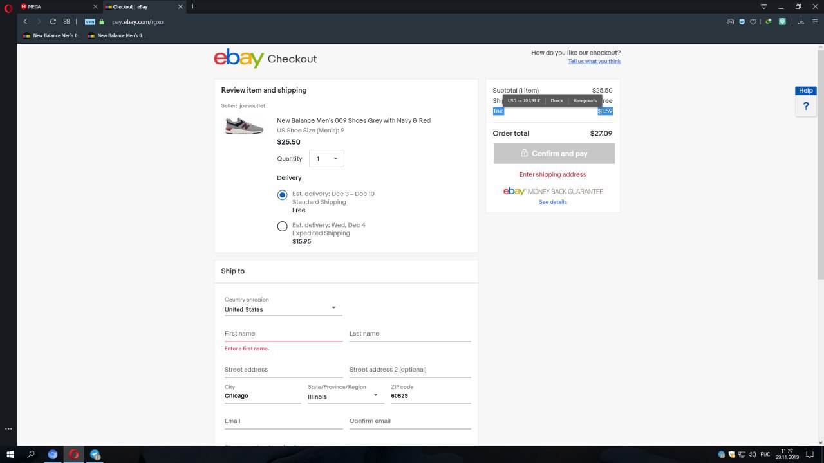This screenshot has height=463, width=824.
Task: Click the Order total $27.09 amount
Action: [601, 134]
